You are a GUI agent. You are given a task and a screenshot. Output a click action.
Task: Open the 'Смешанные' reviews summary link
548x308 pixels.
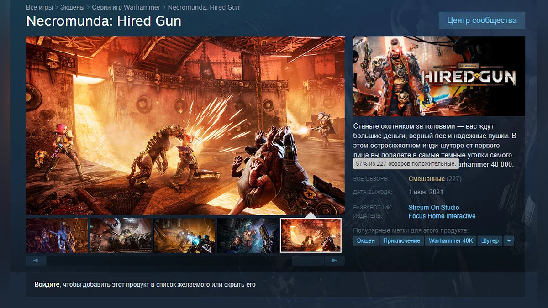tap(427, 179)
